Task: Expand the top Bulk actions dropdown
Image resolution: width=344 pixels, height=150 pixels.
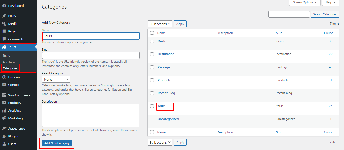Action: (160, 24)
